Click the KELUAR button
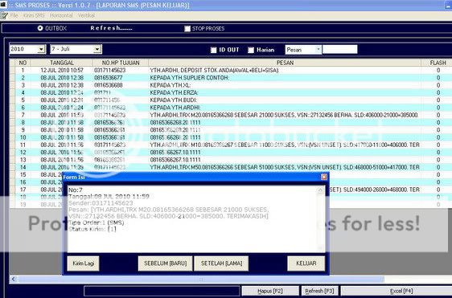This screenshot has height=298, width=452. point(306,263)
